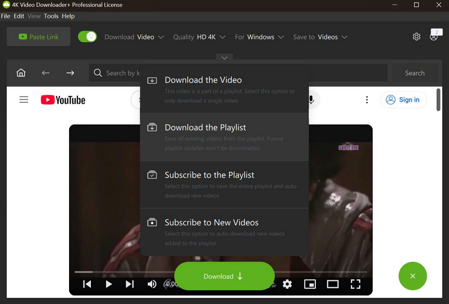Open the account profile icon with badge
The image size is (449, 304).
point(434,35)
